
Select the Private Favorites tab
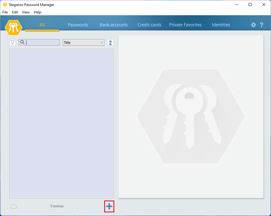(x=185, y=25)
